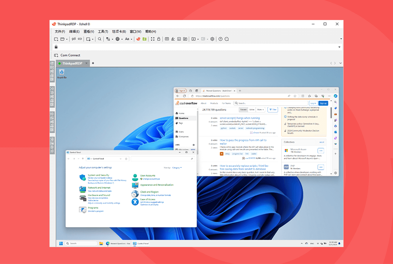Switch question sorting to Active
This screenshot has height=264, width=393.
(252, 110)
